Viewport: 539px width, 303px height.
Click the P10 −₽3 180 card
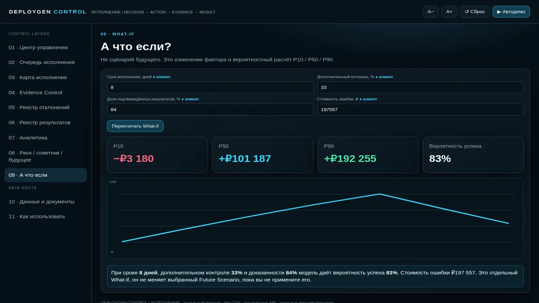pyautogui.click(x=157, y=155)
